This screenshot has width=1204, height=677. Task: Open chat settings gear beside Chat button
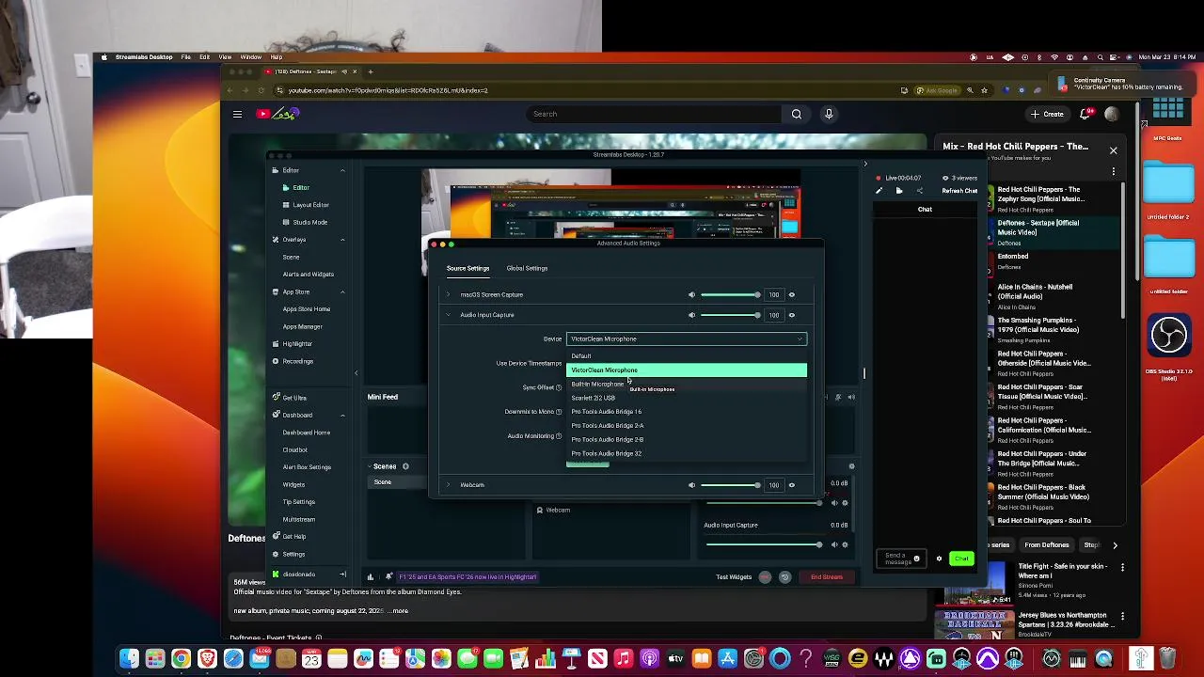tap(938, 559)
